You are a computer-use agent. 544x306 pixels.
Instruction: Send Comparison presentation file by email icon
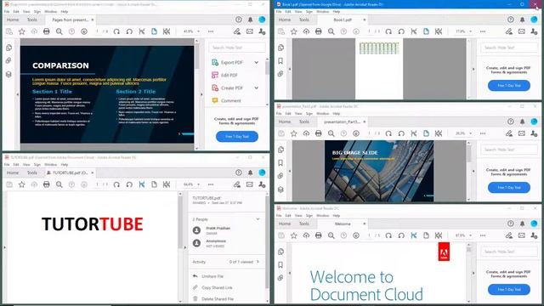pyautogui.click(x=249, y=31)
